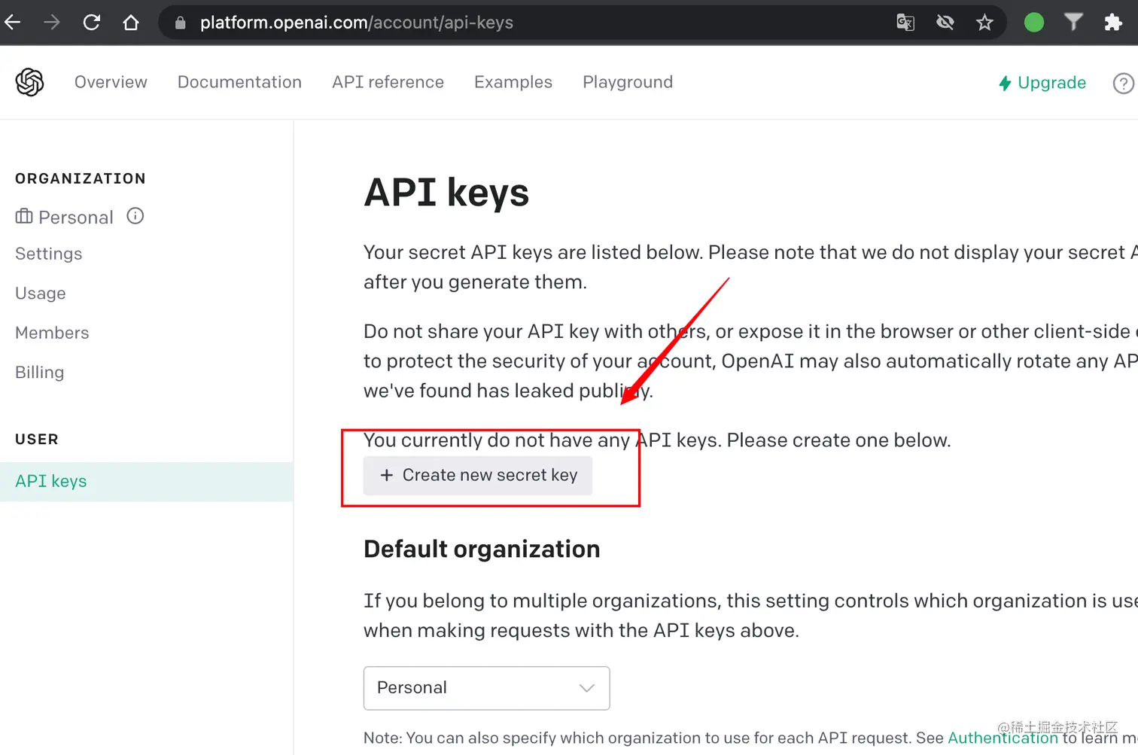
Task: Go back with the browser back arrow
Action: [x=12, y=23]
